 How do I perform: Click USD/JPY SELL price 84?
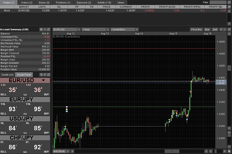[x=13, y=128]
